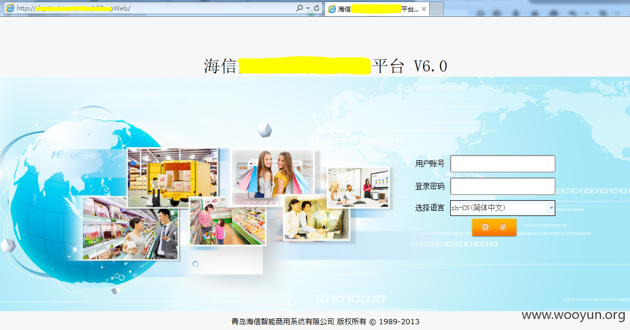Image resolution: width=630 pixels, height=330 pixels.
Task: Click the business handshake photo
Action: (317, 218)
